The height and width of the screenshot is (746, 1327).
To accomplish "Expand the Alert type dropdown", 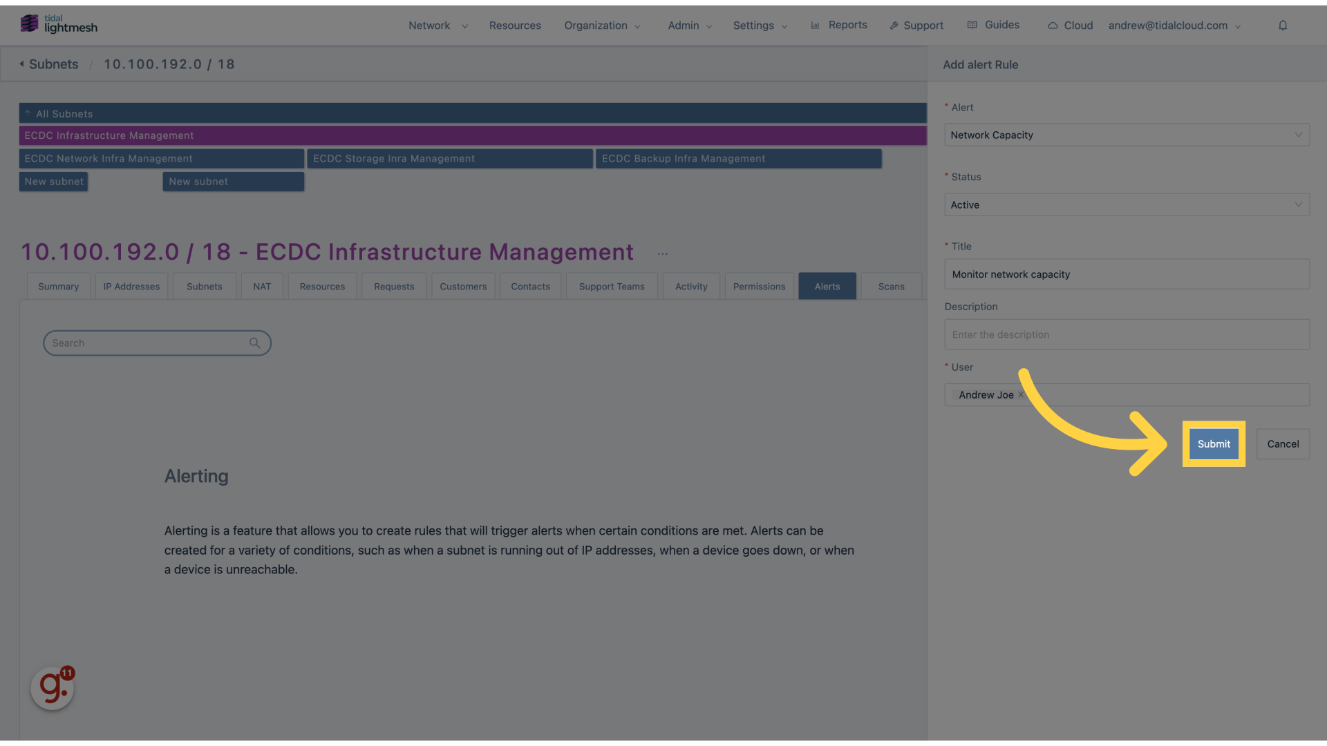I will coord(1126,134).
